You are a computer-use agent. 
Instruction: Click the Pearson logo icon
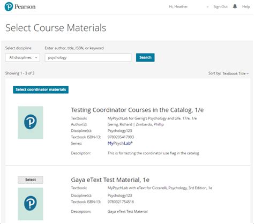[9, 6]
